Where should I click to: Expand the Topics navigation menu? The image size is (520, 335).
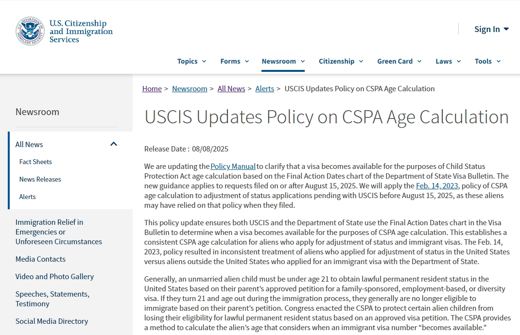(x=191, y=61)
